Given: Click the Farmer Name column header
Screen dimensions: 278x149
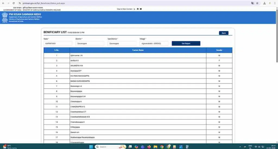Looking at the screenshot, I should pyautogui.click(x=138, y=50).
